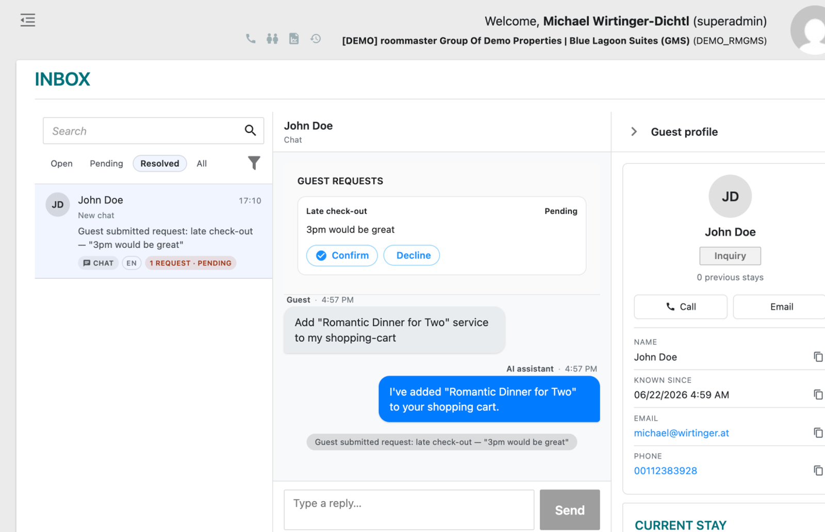825x532 pixels.
Task: Open the history clock icon in header
Action: click(x=316, y=39)
